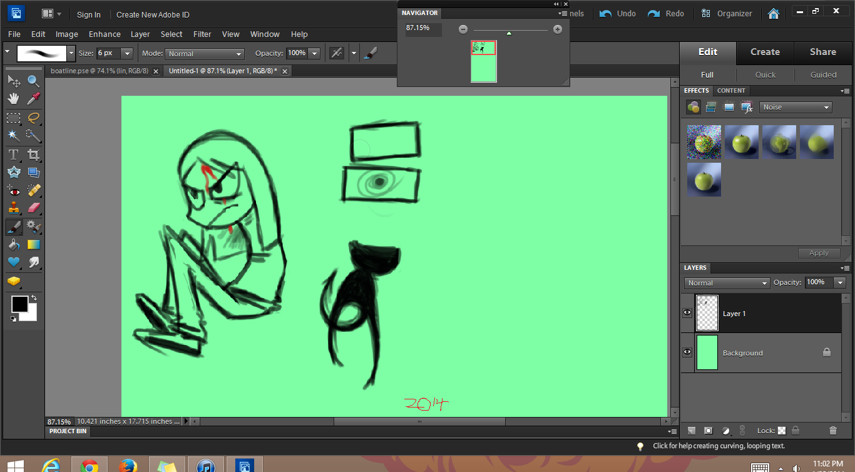Switch to the boatline.pse document tab
This screenshot has height=472, width=855.
(100, 71)
